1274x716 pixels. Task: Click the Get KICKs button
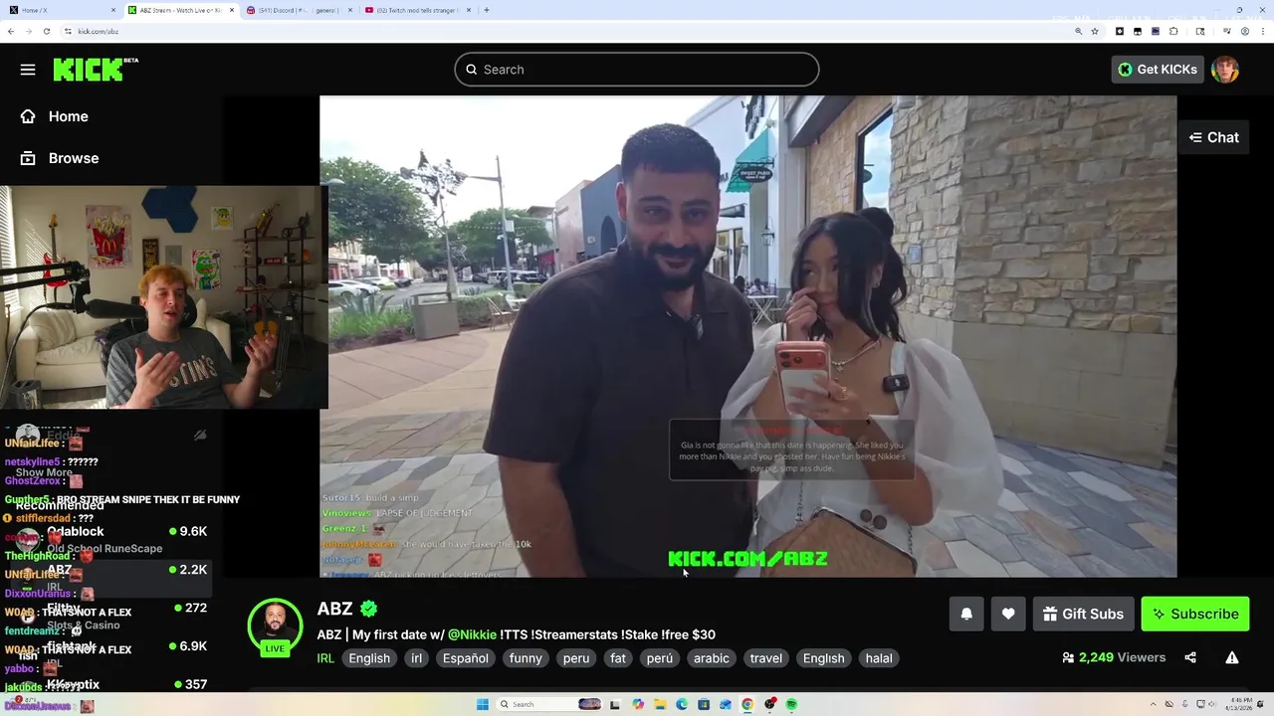(1158, 70)
